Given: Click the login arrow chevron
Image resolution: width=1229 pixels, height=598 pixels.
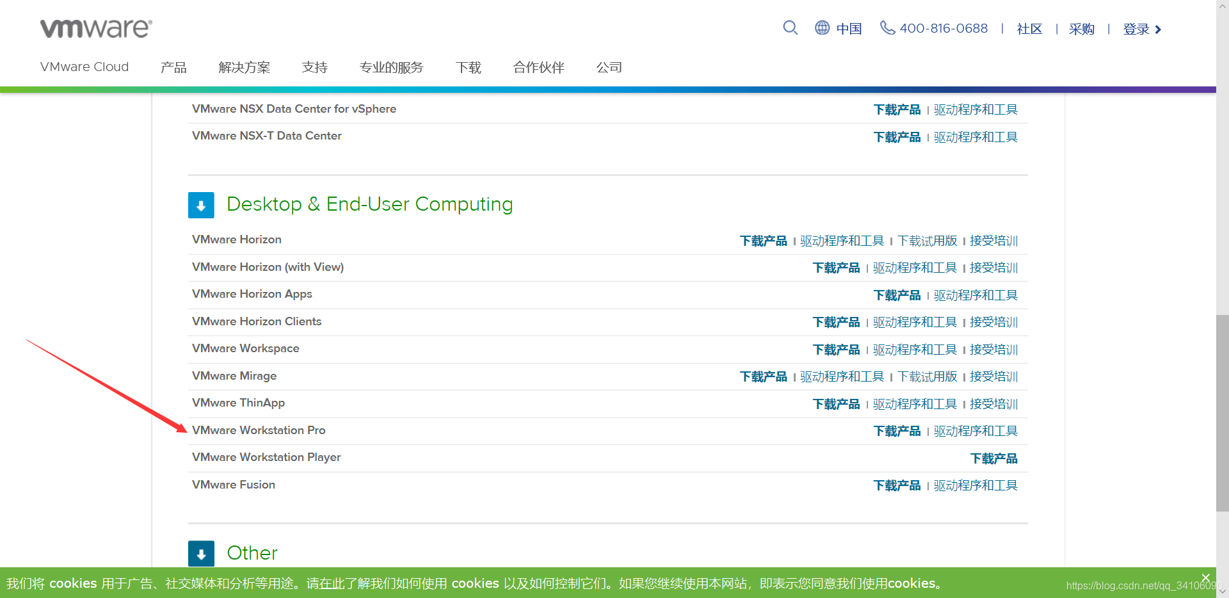Looking at the screenshot, I should point(1158,29).
